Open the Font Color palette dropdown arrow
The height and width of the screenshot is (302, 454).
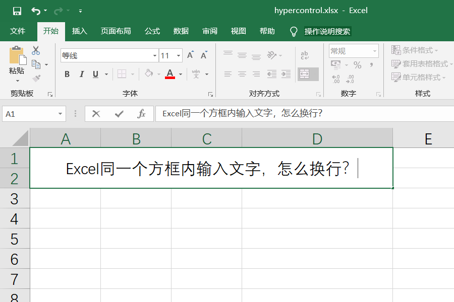point(181,74)
